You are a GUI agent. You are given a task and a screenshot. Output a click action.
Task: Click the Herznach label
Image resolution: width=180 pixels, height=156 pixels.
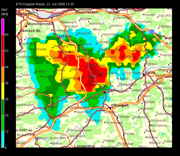pos(153,40)
